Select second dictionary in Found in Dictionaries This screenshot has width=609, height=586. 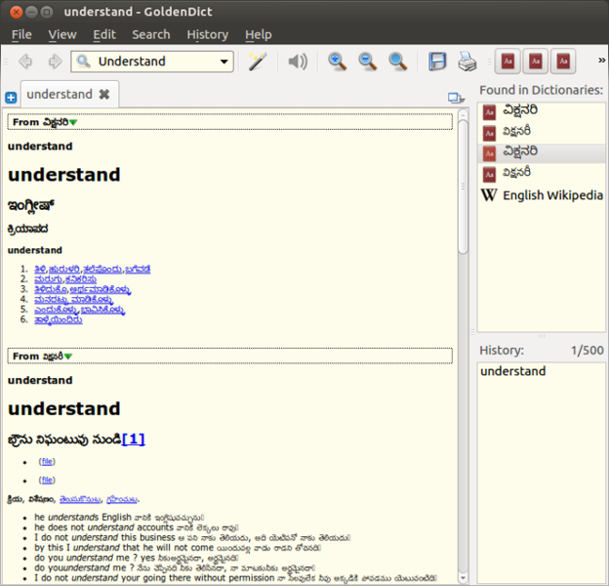(x=541, y=133)
